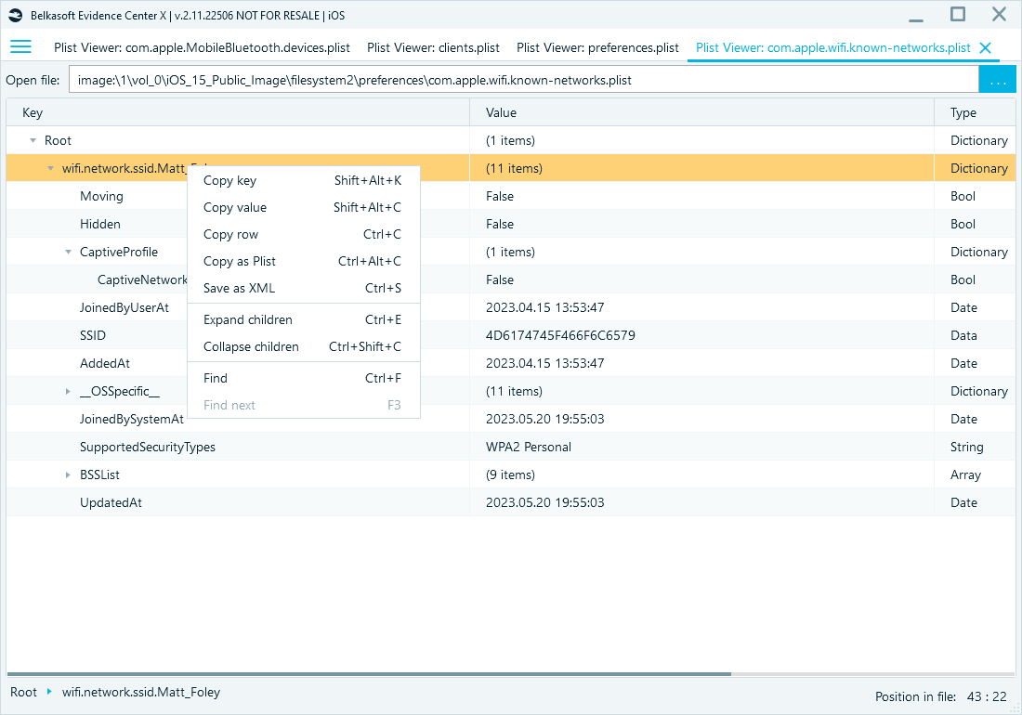The height and width of the screenshot is (715, 1022).
Task: Click the WPA2 Personal value
Action: tap(528, 448)
